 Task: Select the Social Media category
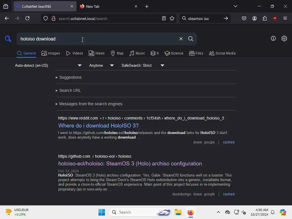[222, 53]
